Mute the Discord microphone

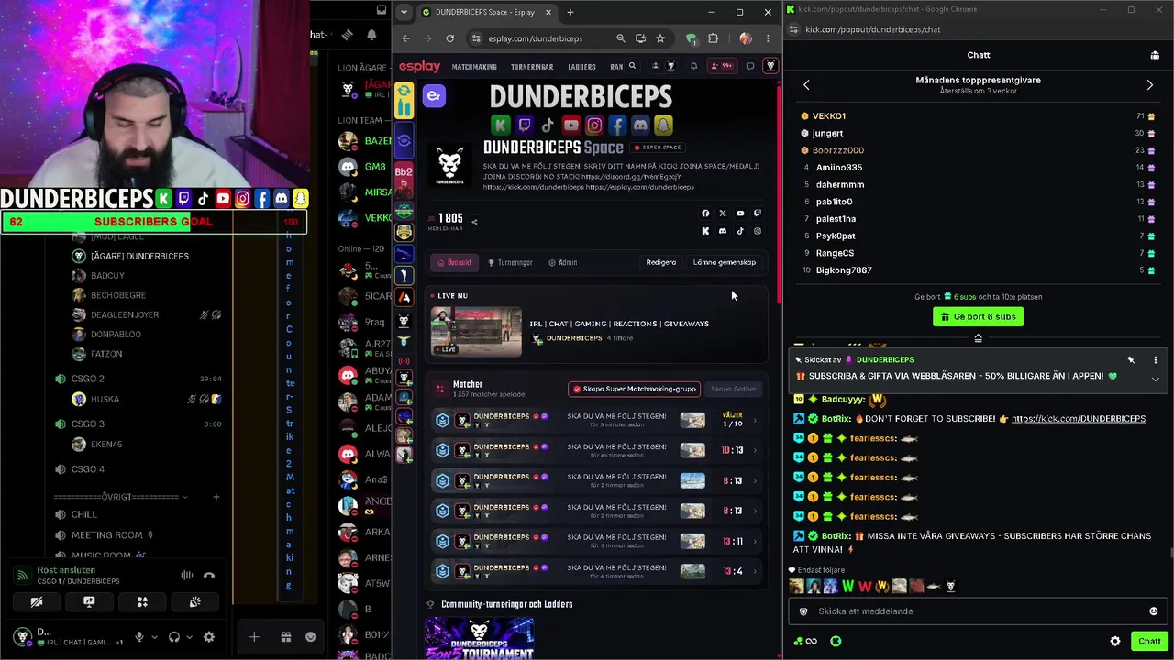tap(139, 637)
